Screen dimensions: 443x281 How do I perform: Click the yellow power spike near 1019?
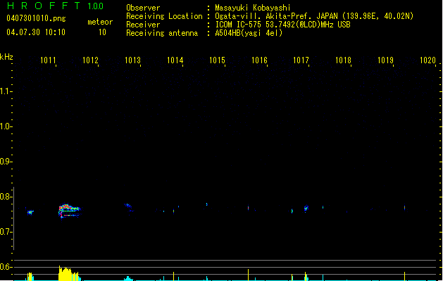[404, 276]
